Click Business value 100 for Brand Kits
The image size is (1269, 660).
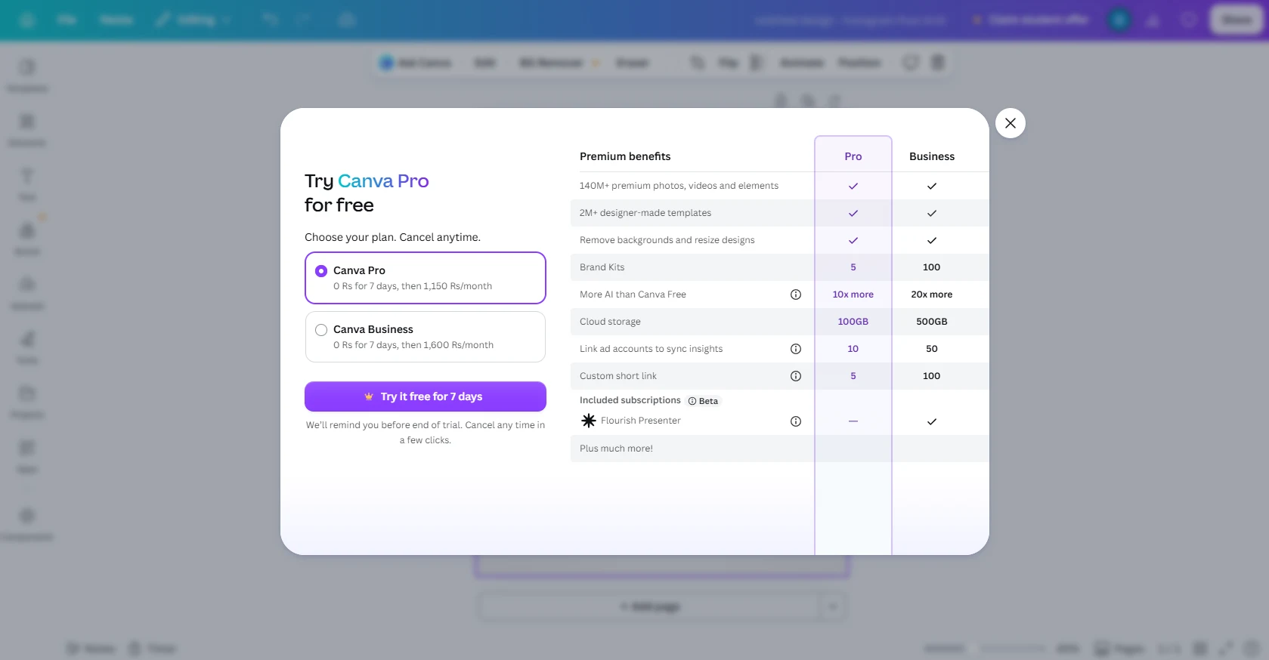click(932, 267)
